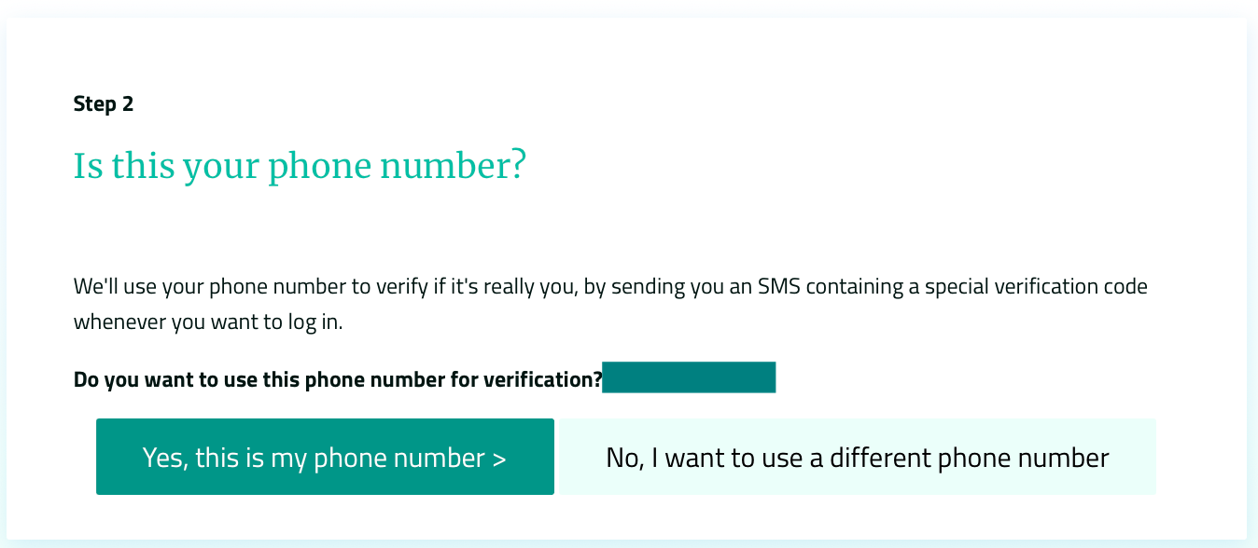Confirm with "Yes, this is my phone number"
This screenshot has height=548, width=1258.
click(x=325, y=458)
